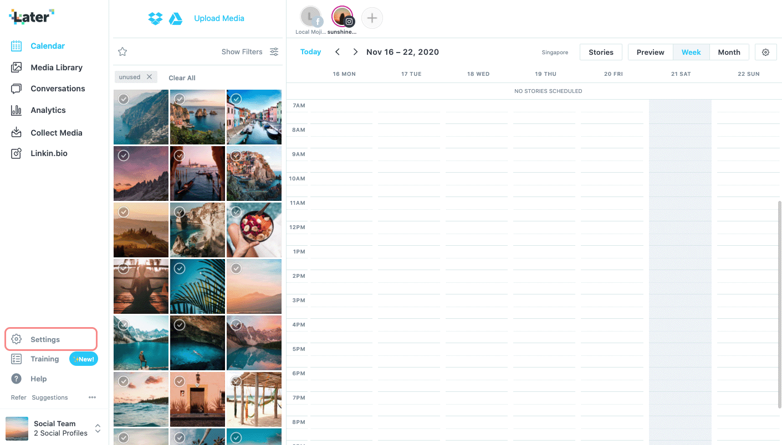782x445 pixels.
Task: Click the 16 MON column header
Action: pos(344,74)
